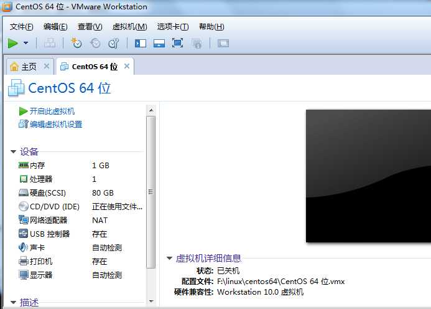Click the Unity mode toolbar icon
This screenshot has width=431, height=309.
(x=197, y=44)
